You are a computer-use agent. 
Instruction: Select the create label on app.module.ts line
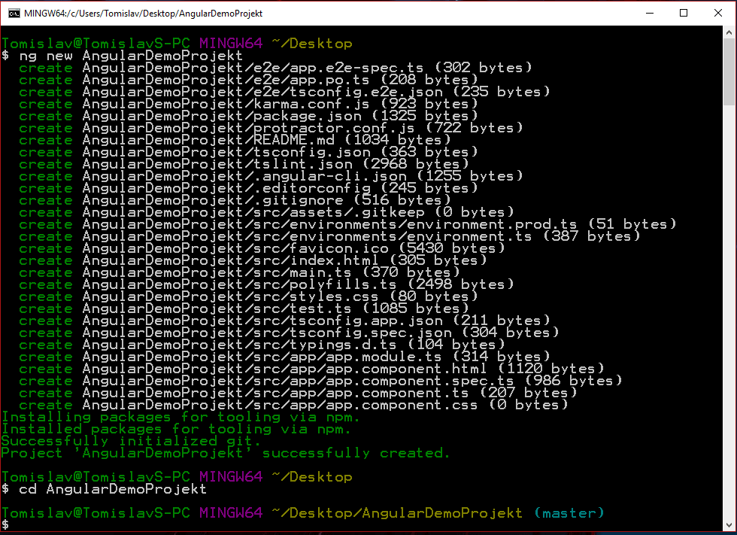pyautogui.click(x=45, y=356)
